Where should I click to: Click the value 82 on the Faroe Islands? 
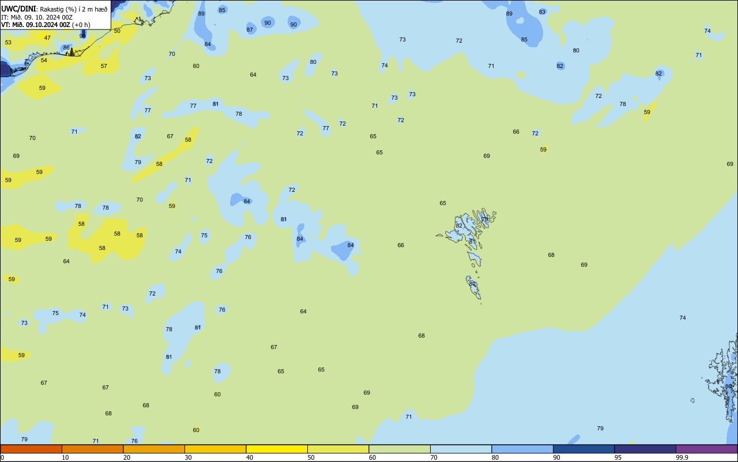459,225
